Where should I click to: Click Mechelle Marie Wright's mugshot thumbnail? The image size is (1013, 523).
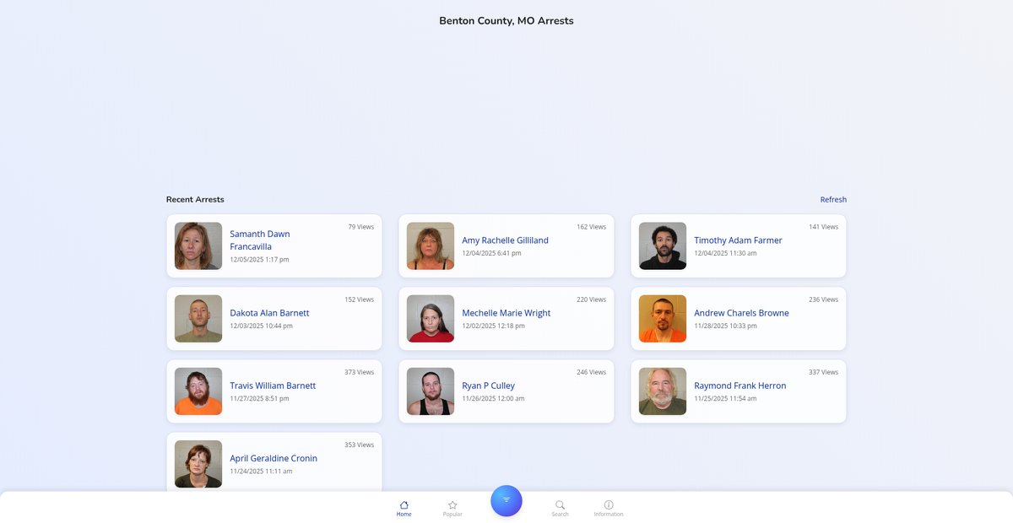431,319
